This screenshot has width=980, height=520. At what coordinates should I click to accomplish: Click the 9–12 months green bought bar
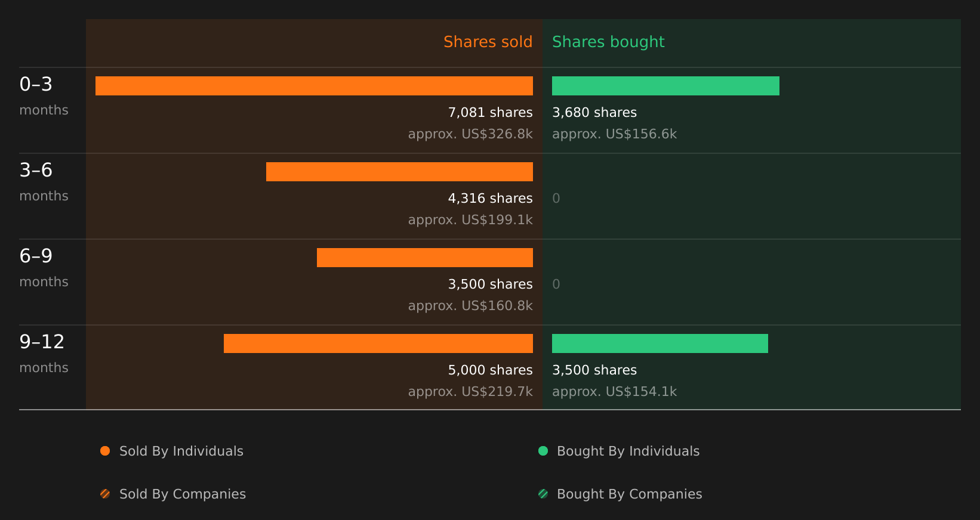[660, 343]
